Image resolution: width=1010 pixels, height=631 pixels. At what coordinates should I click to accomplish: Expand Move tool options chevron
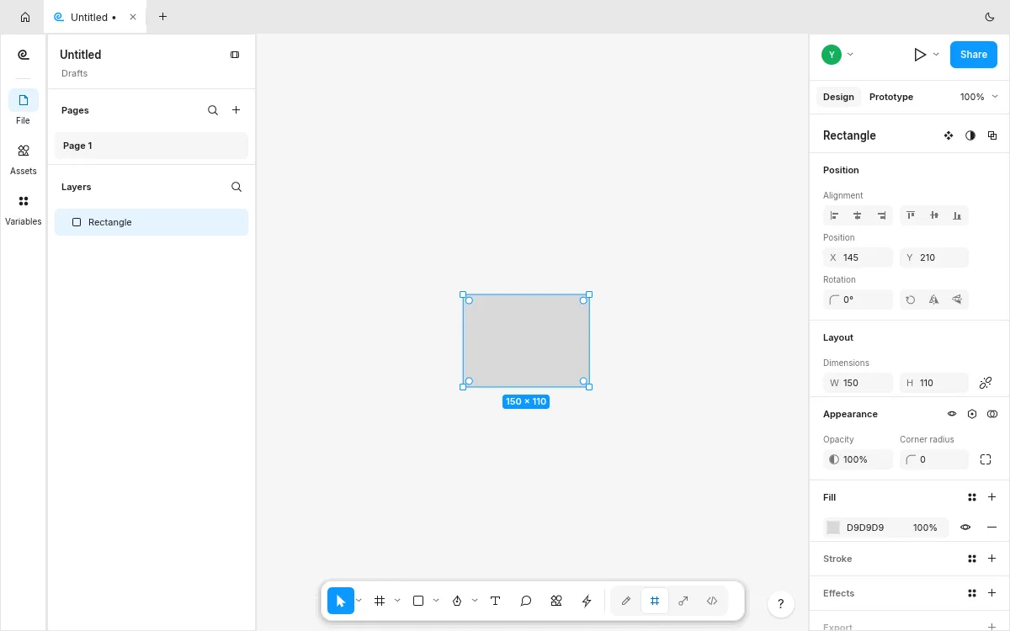coord(359,601)
